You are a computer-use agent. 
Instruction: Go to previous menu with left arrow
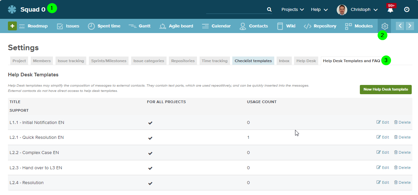(400, 26)
